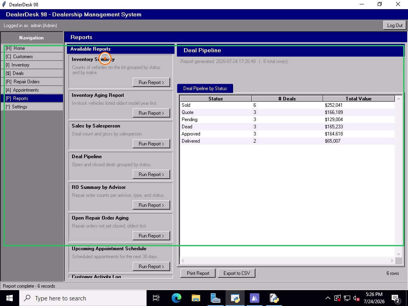Run the RO Summary by Advisor report
The width and height of the screenshot is (408, 306).
pyautogui.click(x=151, y=205)
